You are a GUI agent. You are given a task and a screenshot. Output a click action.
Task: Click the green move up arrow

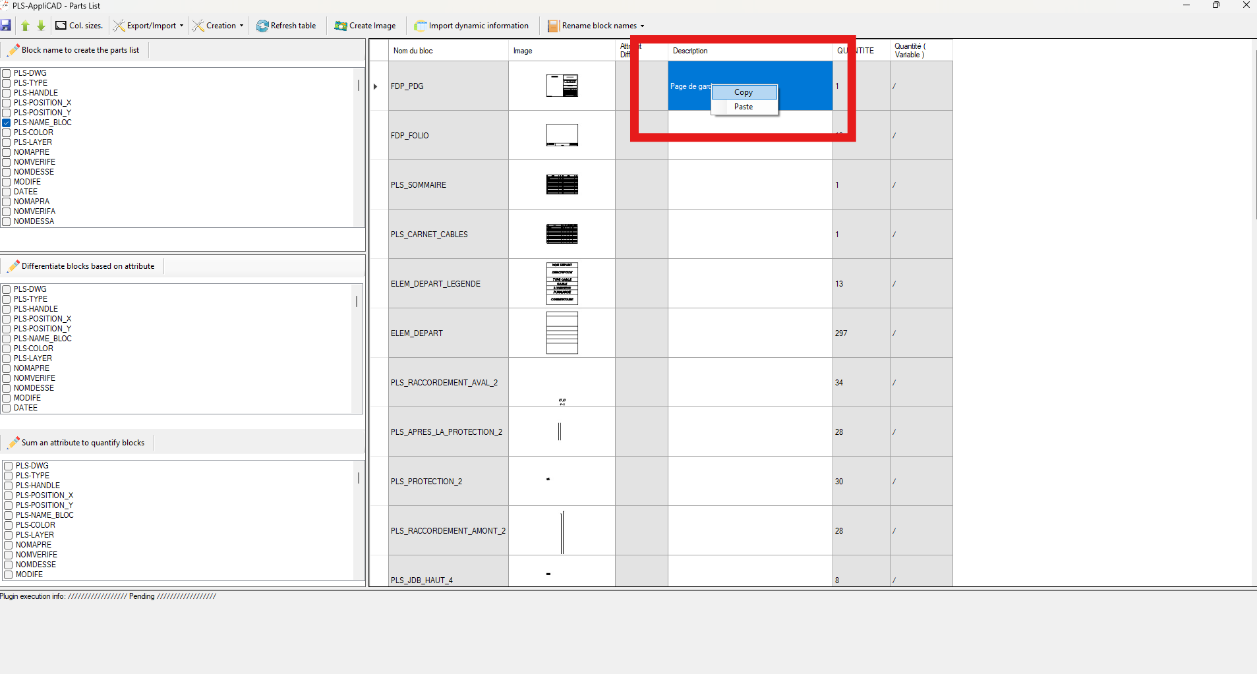(x=25, y=26)
